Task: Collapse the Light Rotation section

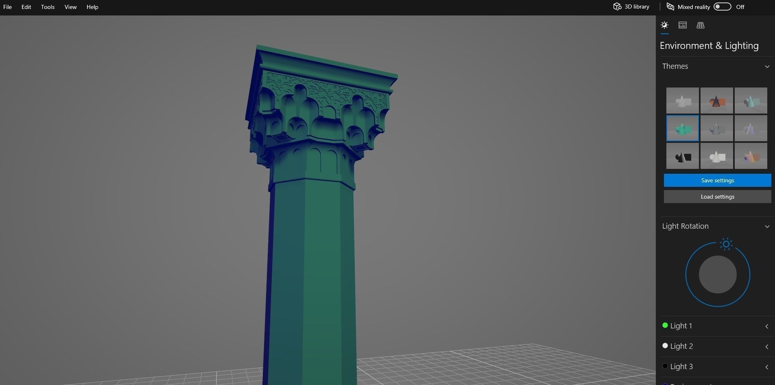Action: click(767, 226)
